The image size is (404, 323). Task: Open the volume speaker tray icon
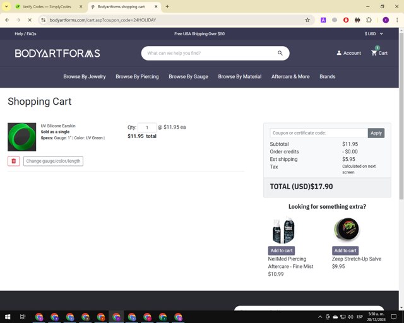[350, 317]
